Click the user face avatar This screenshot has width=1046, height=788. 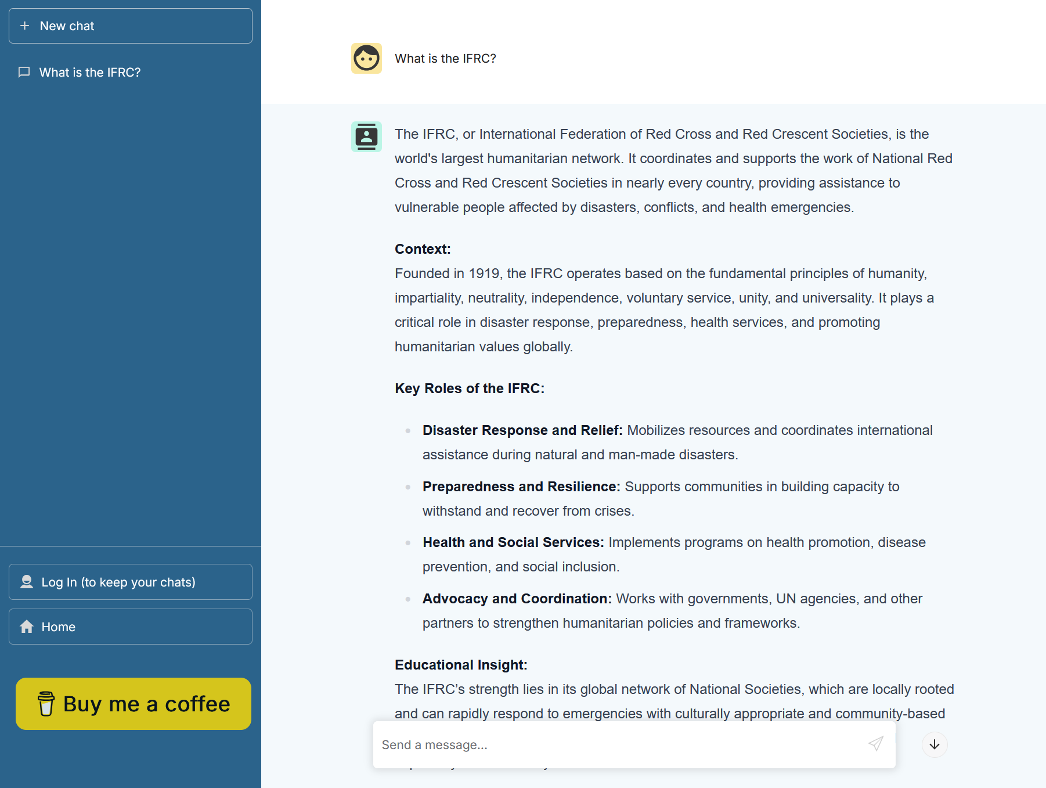coord(366,58)
